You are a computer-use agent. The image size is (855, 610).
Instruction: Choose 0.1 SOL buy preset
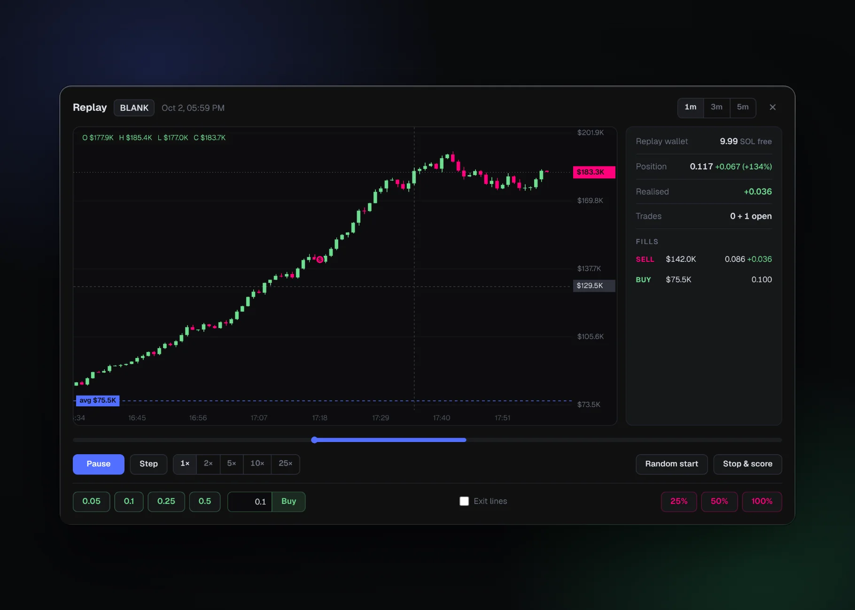coord(129,502)
